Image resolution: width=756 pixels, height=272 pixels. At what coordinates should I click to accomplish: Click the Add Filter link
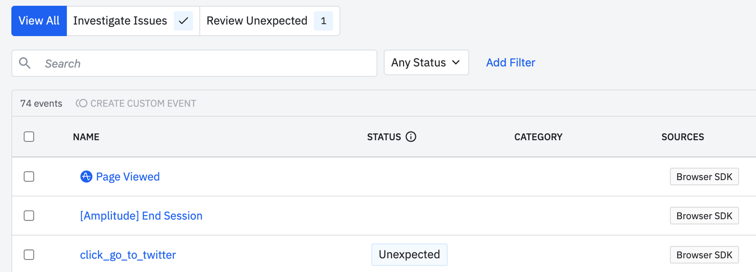[x=510, y=63]
